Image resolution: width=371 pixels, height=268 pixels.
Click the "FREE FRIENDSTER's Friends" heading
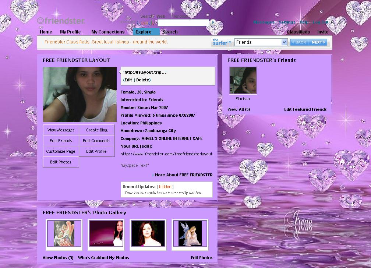pyautogui.click(x=261, y=60)
